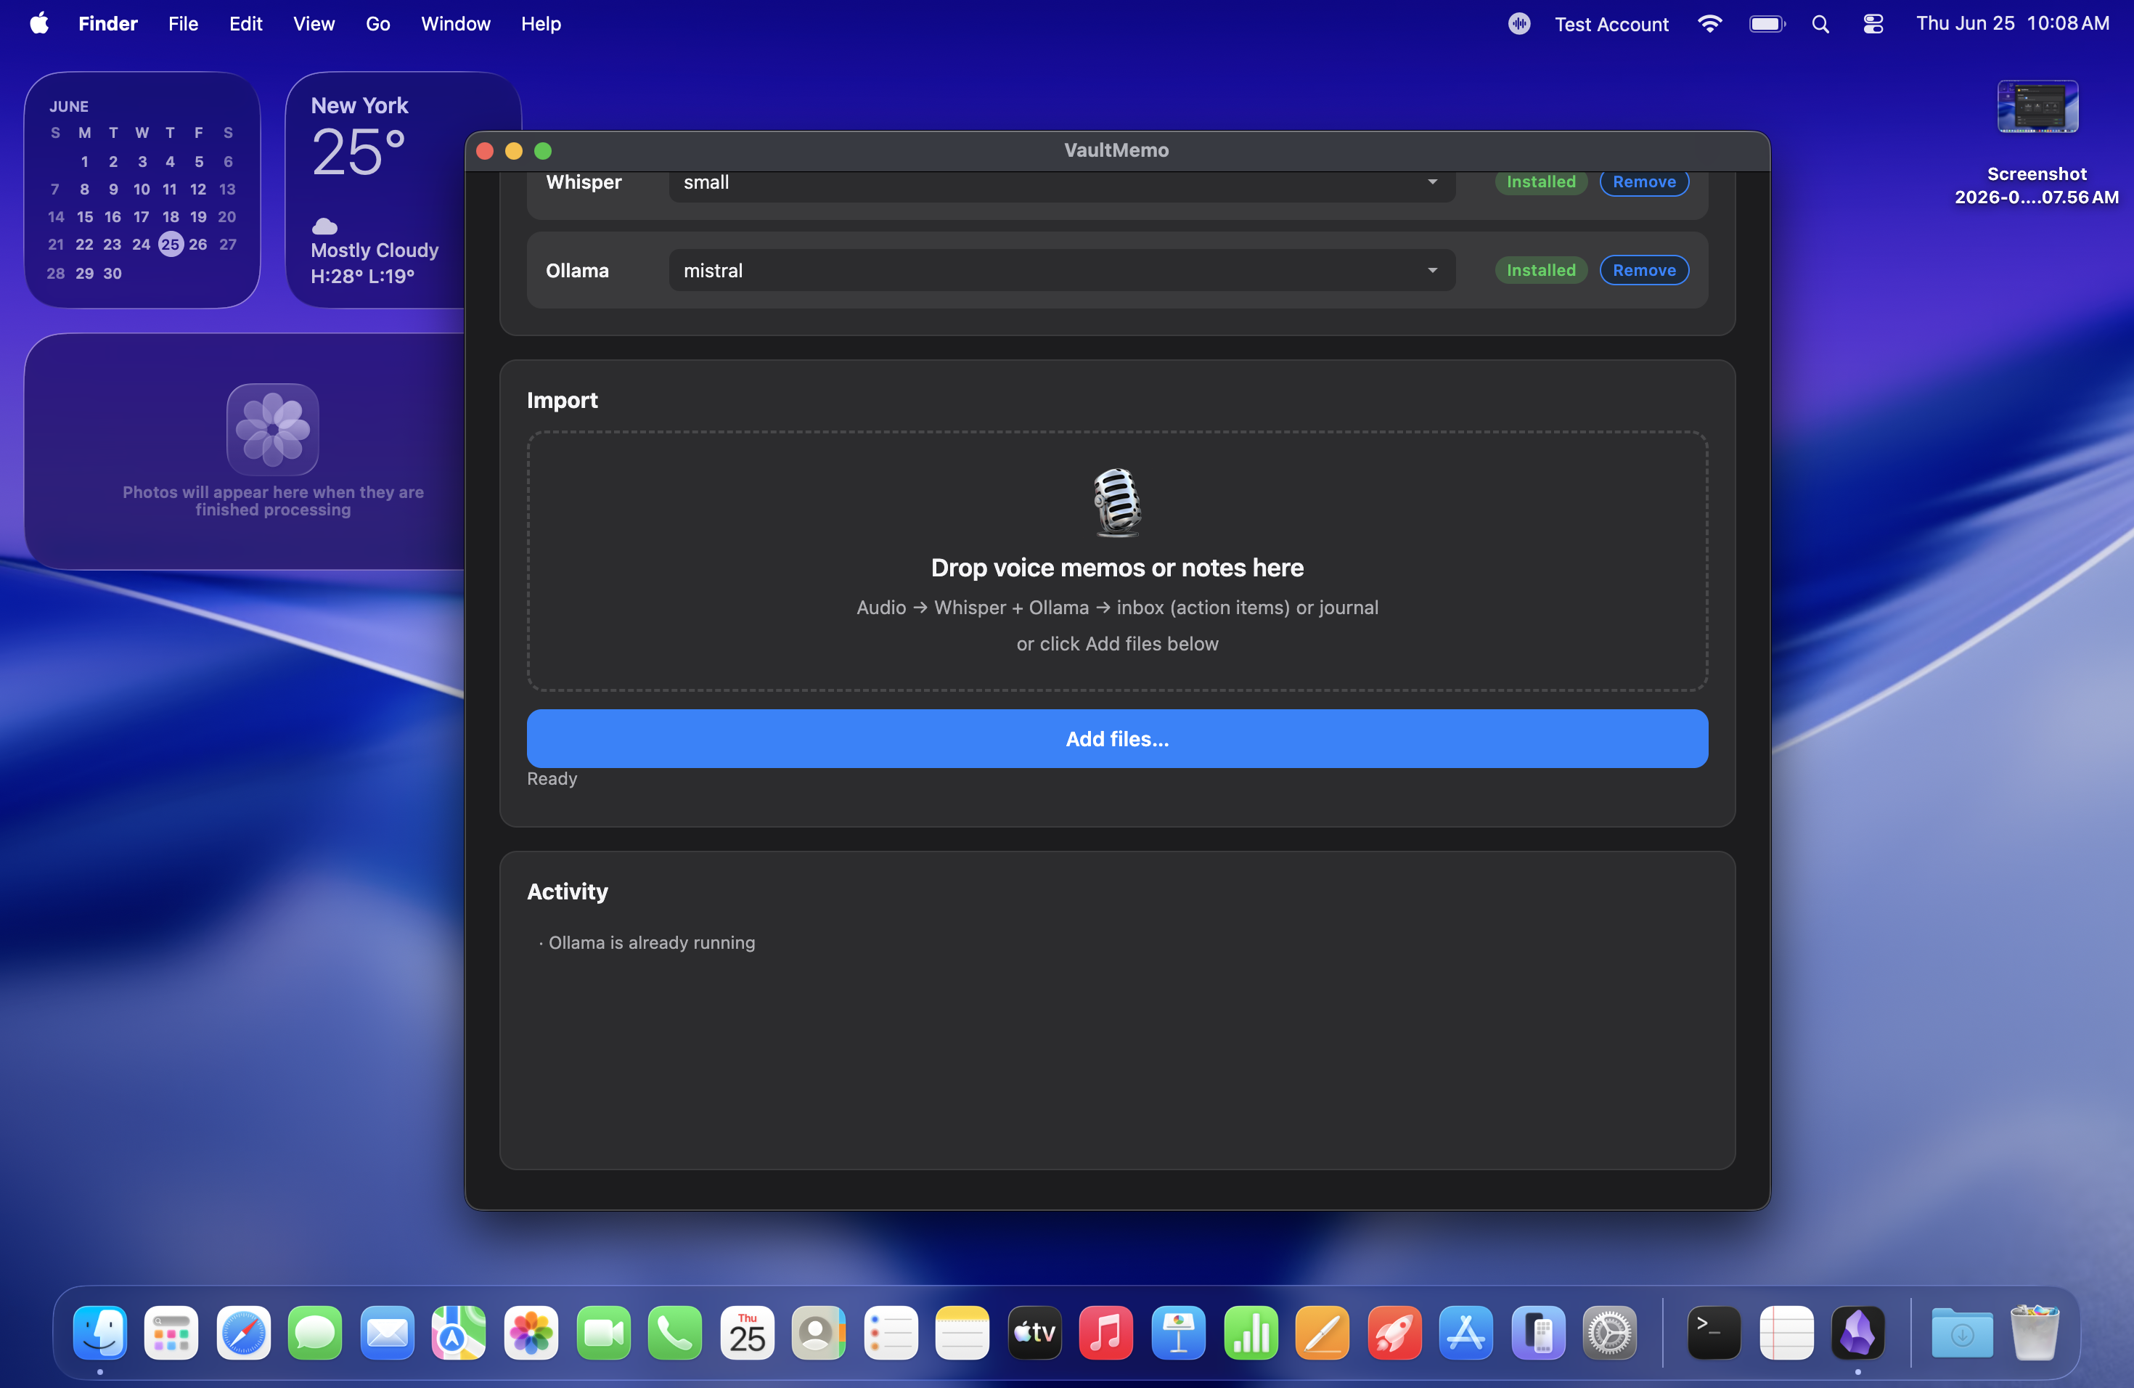
Task: Open the Downloads folder in the Dock
Action: (1962, 1332)
